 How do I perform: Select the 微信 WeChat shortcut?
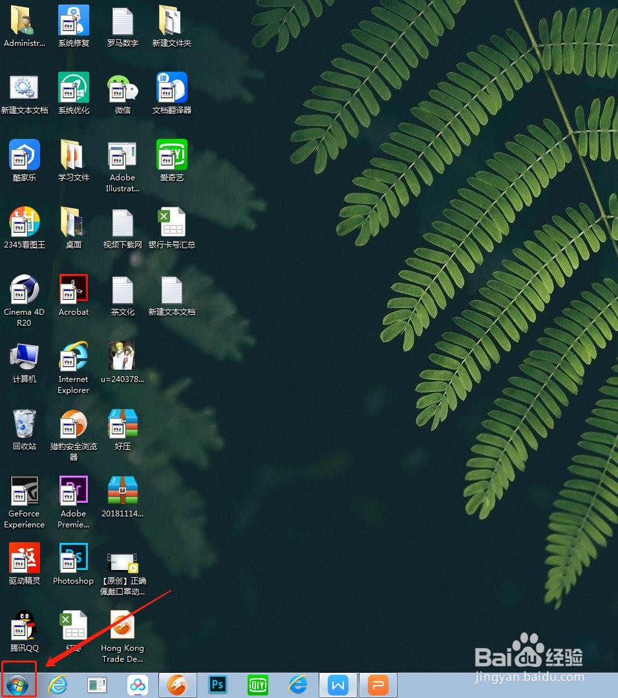[x=122, y=94]
